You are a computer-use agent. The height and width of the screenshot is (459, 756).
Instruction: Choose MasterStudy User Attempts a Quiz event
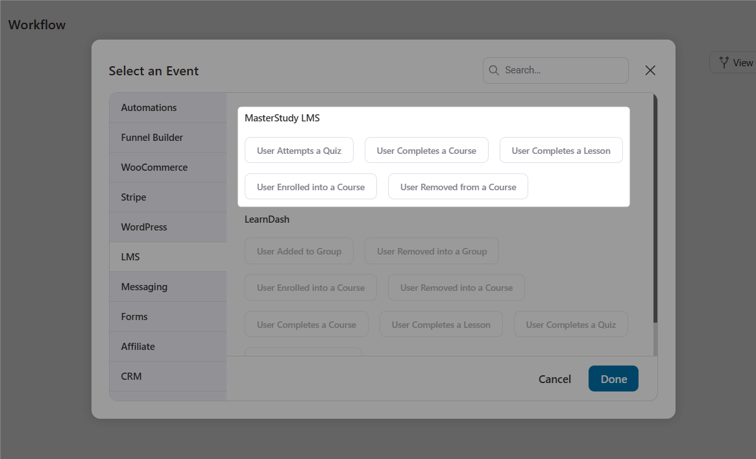299,151
